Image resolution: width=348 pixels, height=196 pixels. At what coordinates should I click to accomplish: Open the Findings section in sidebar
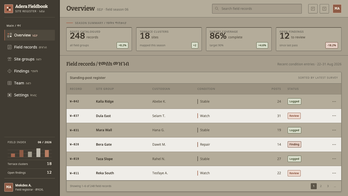[30, 71]
